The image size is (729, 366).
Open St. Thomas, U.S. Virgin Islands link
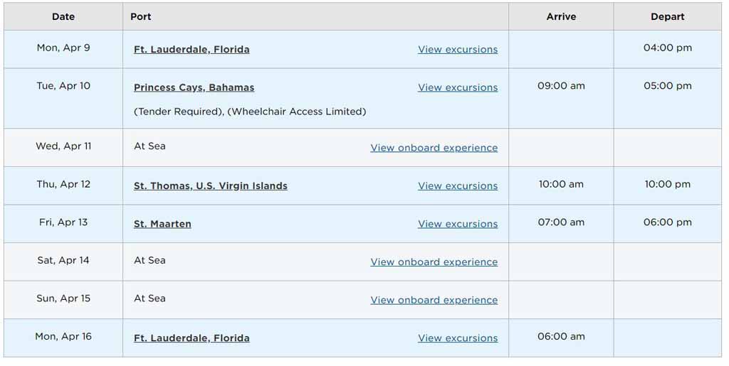pyautogui.click(x=211, y=186)
